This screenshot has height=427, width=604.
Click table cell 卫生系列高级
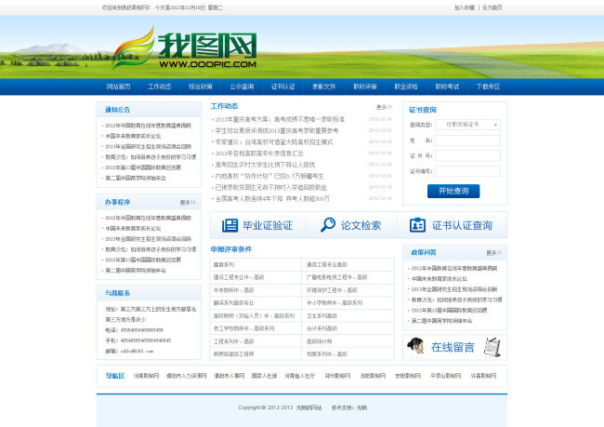point(348,316)
